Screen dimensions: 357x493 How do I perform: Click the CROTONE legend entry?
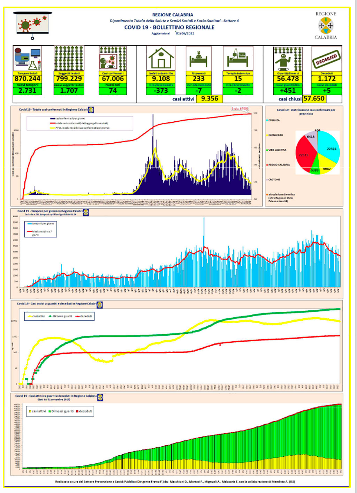(273, 180)
